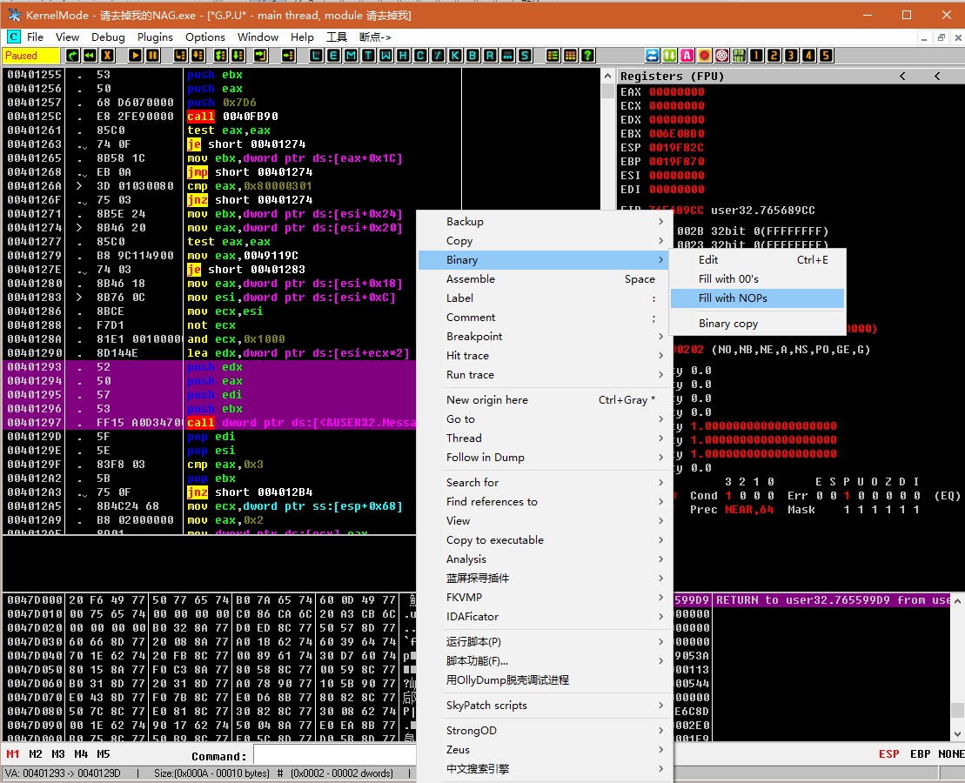Image resolution: width=965 pixels, height=783 pixels.
Task: Expand the Backup submenu in the context menu
Action: 544,222
